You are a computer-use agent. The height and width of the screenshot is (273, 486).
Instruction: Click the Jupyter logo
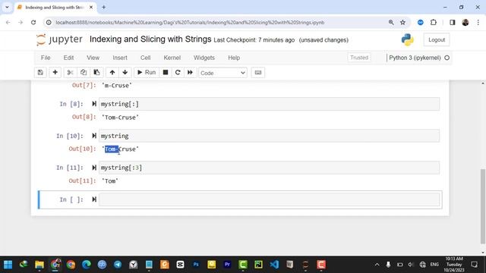(59, 39)
